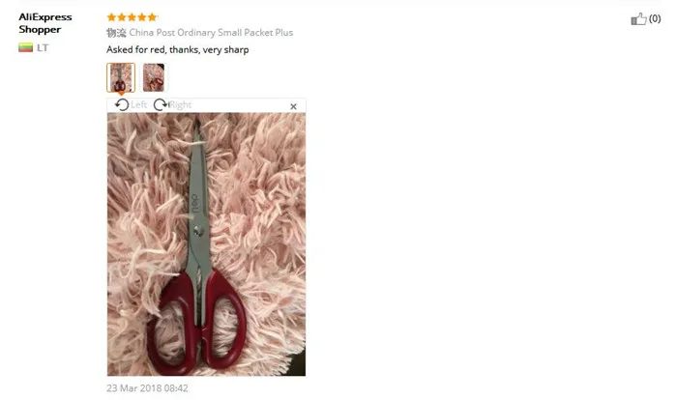Open the second scissors review thumbnail

point(154,77)
